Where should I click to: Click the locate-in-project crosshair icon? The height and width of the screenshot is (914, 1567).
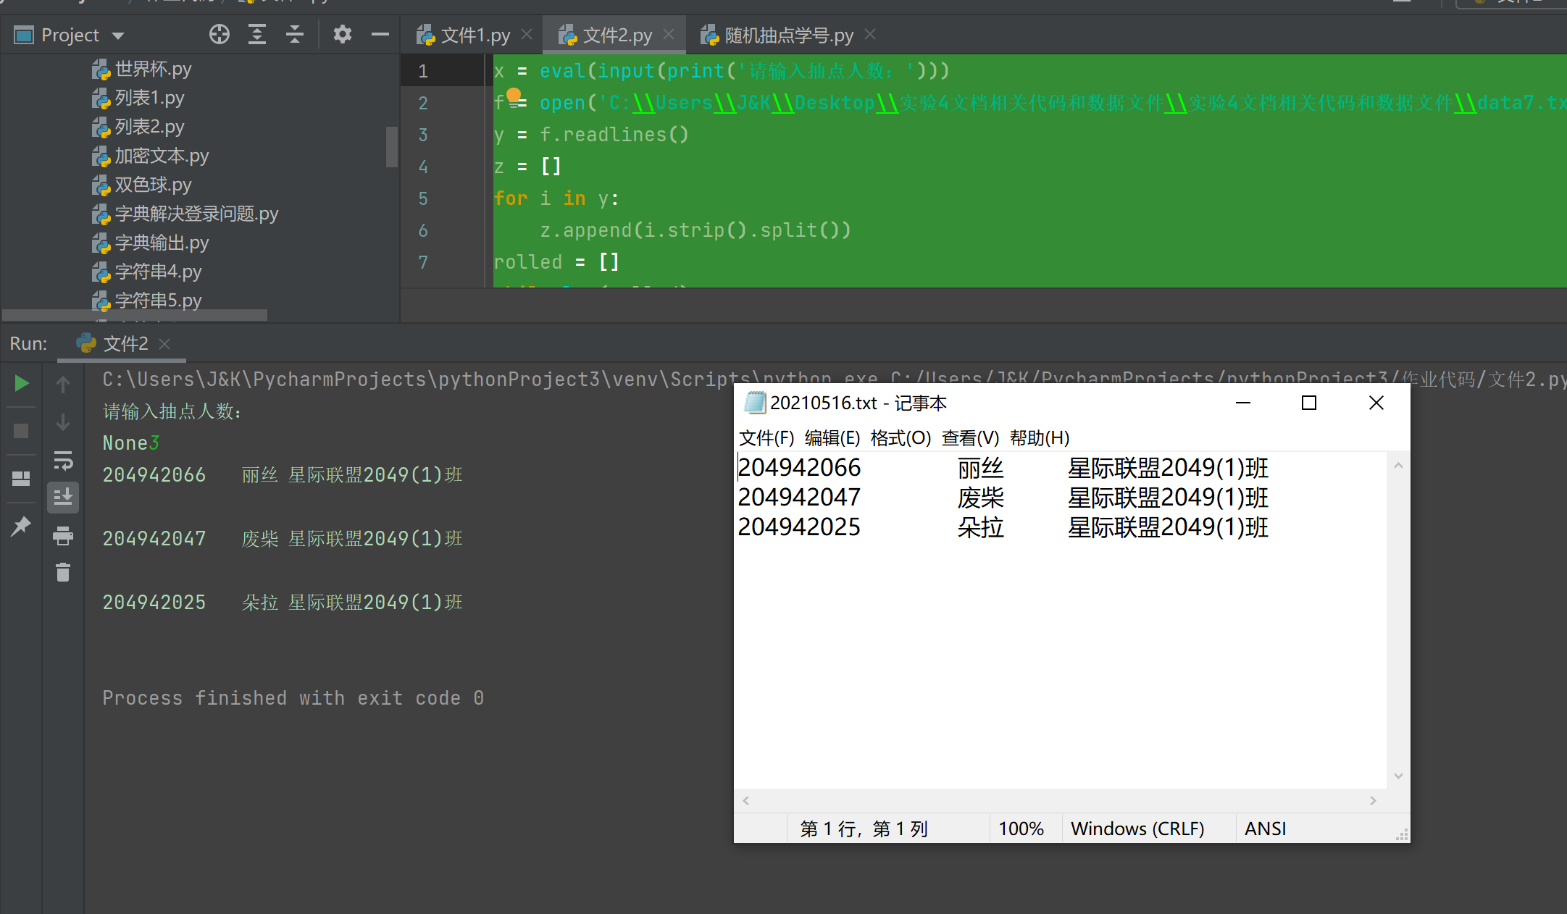coord(220,34)
